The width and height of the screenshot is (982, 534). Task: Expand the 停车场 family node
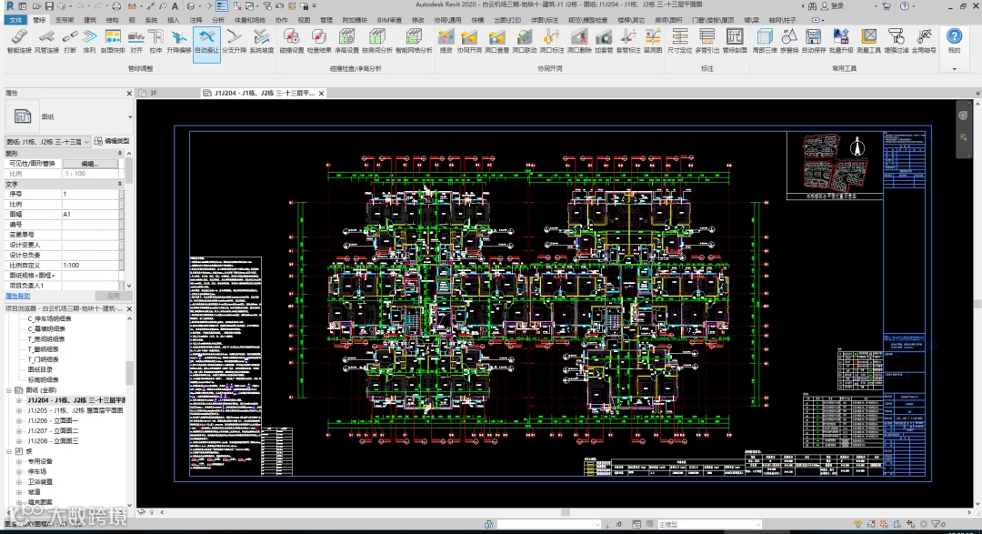tap(19, 471)
